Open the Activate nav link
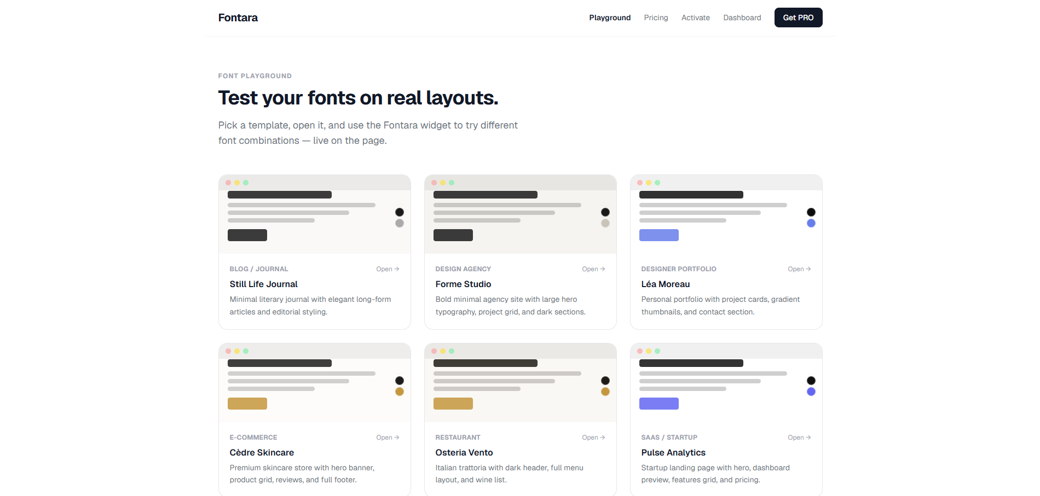 (x=695, y=17)
